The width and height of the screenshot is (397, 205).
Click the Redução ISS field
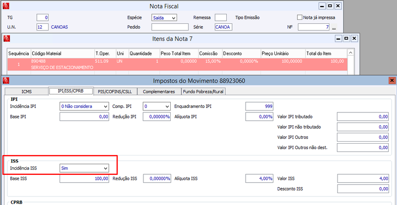pos(157,178)
